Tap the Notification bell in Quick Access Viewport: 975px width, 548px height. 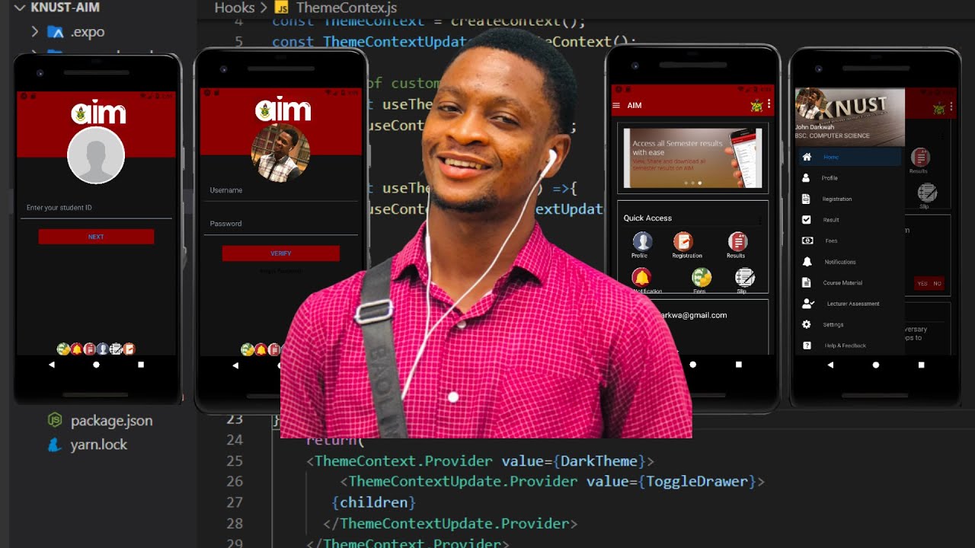coord(642,277)
